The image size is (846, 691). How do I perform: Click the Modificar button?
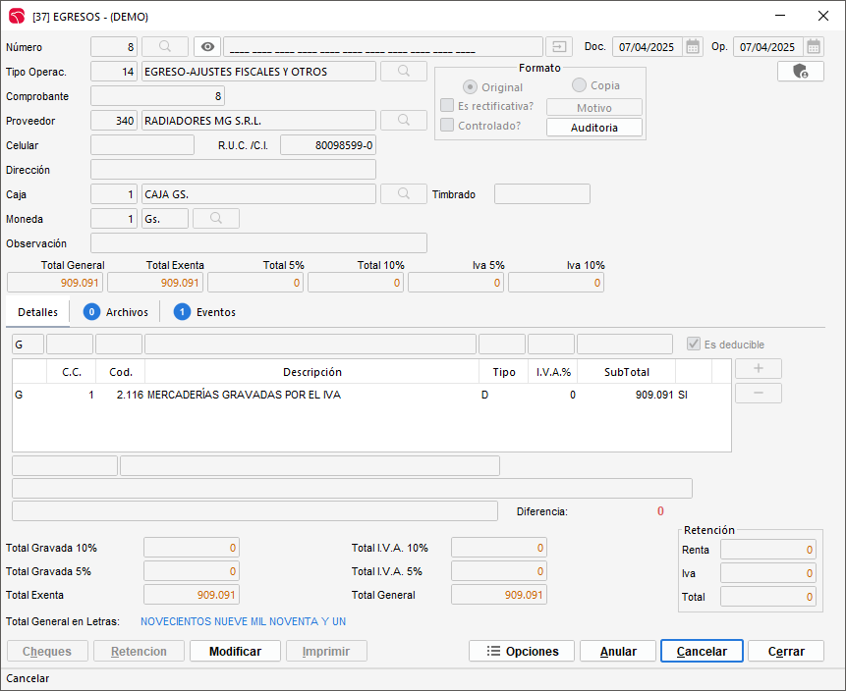click(235, 652)
